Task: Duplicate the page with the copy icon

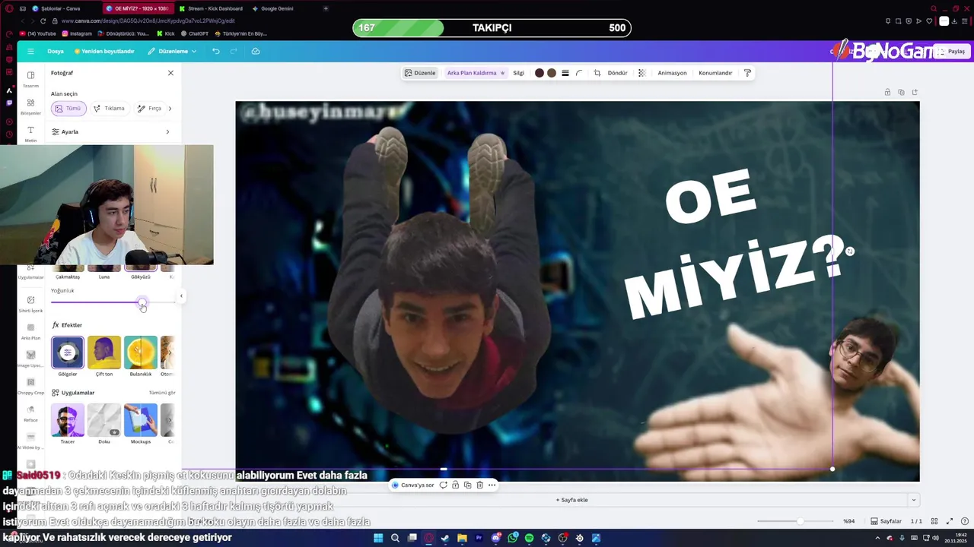Action: [x=901, y=92]
